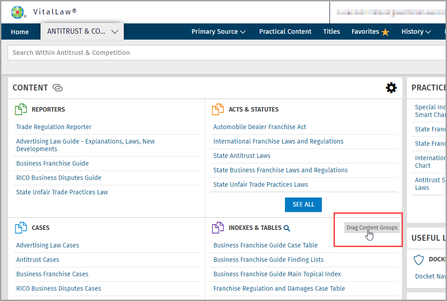This screenshot has height=301, width=447.
Task: Go to the Home tab
Action: point(20,32)
